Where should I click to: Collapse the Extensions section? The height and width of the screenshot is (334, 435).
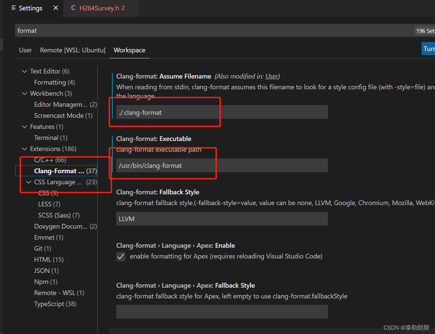pyautogui.click(x=24, y=149)
